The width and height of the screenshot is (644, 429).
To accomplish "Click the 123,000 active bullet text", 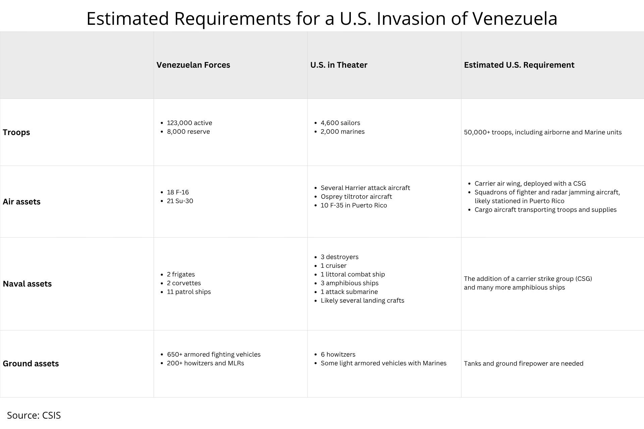I will point(190,123).
